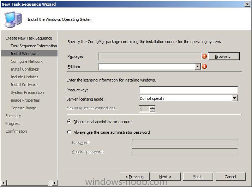Select the Capture Image step

(x=23, y=108)
